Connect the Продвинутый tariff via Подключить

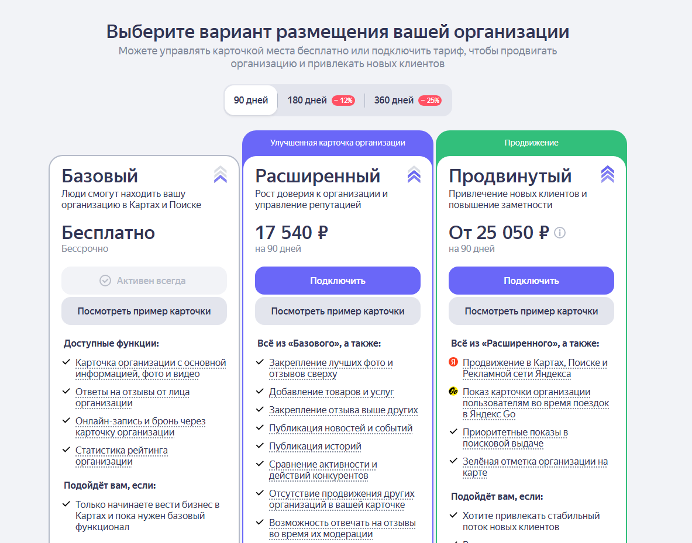(x=531, y=281)
